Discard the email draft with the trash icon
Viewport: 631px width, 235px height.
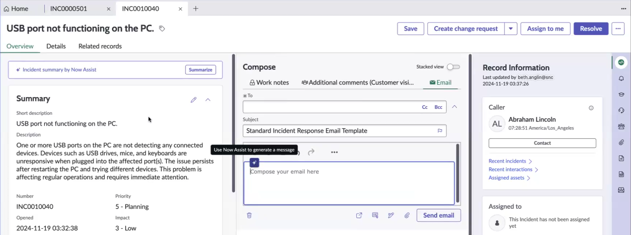[249, 215]
